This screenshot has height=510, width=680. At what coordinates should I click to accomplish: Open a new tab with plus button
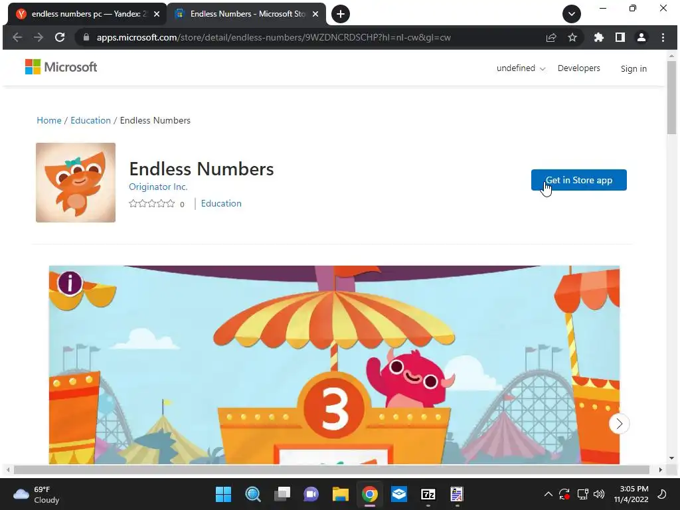tap(341, 15)
